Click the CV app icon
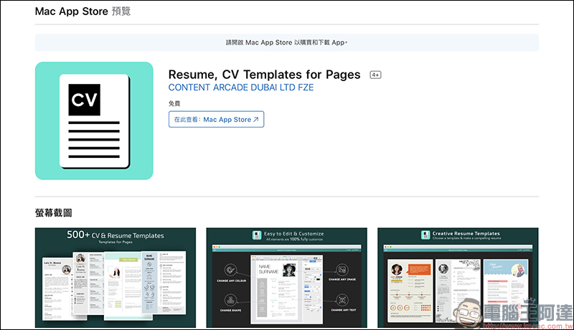Viewport: 574px width, 330px height. pyautogui.click(x=94, y=121)
